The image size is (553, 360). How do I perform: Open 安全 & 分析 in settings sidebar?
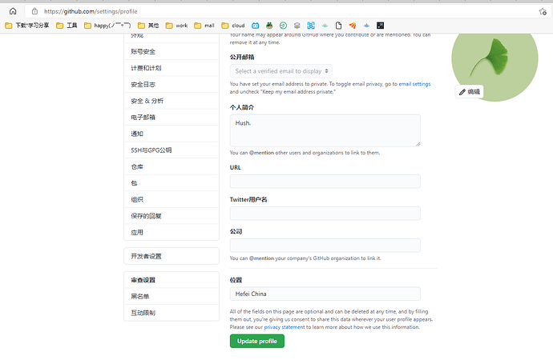click(x=172, y=101)
